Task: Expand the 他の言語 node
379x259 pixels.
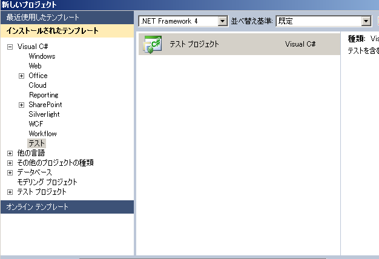Action: coord(10,153)
